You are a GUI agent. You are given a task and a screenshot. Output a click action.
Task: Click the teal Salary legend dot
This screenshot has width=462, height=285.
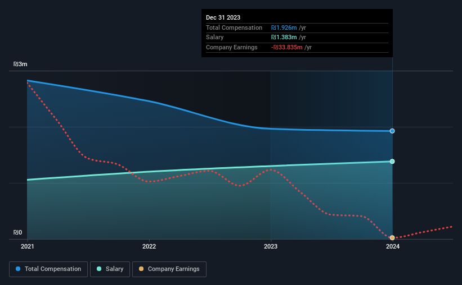99,269
